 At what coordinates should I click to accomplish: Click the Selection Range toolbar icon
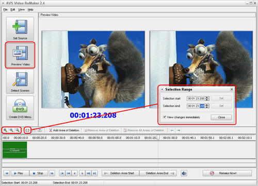tap(27, 130)
